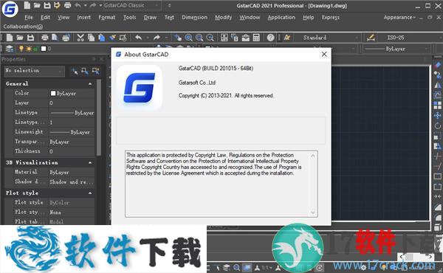Click the Quick Select icon in Properties panel
Image resolution: width=443 pixels, height=273 pixels.
96,71
